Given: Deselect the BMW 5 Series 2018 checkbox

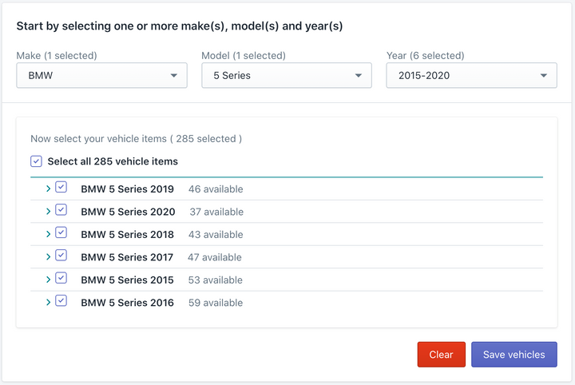Looking at the screenshot, I should [61, 232].
